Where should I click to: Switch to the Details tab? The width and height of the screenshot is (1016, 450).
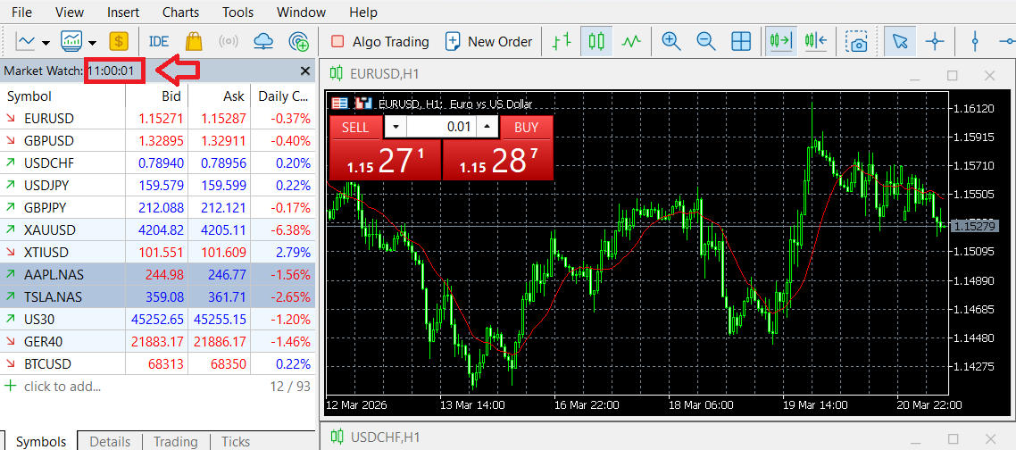(110, 442)
